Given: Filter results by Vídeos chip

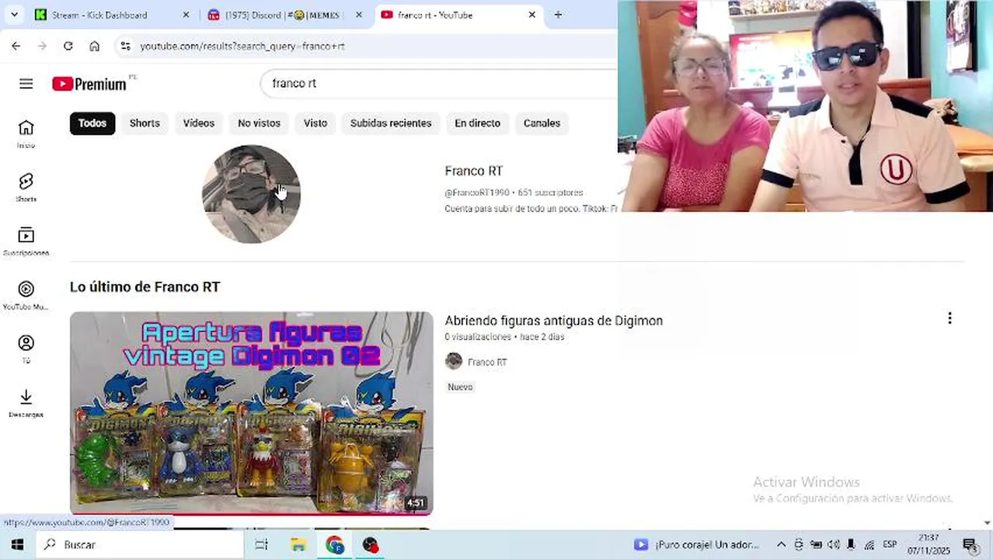Looking at the screenshot, I should click(x=199, y=123).
